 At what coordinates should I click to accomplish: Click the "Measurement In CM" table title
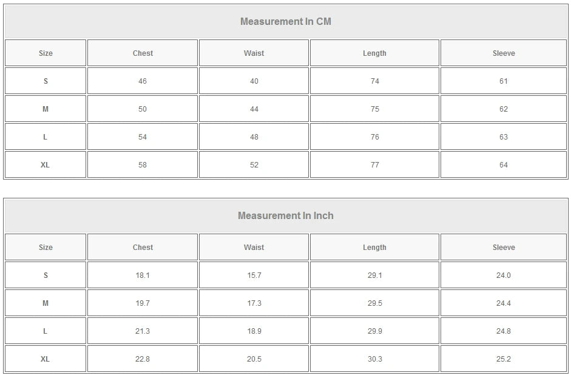285,22
